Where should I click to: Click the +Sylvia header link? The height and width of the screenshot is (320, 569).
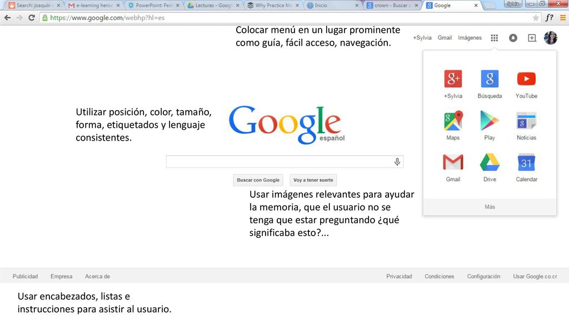click(422, 38)
